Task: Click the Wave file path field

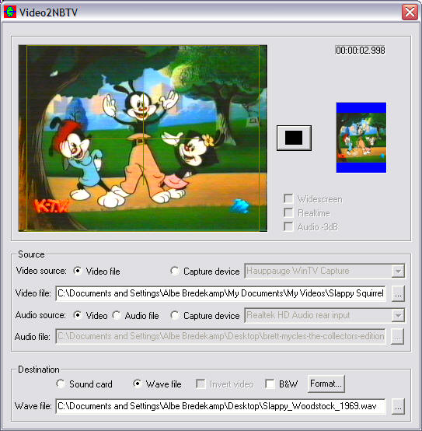Action: (221, 406)
